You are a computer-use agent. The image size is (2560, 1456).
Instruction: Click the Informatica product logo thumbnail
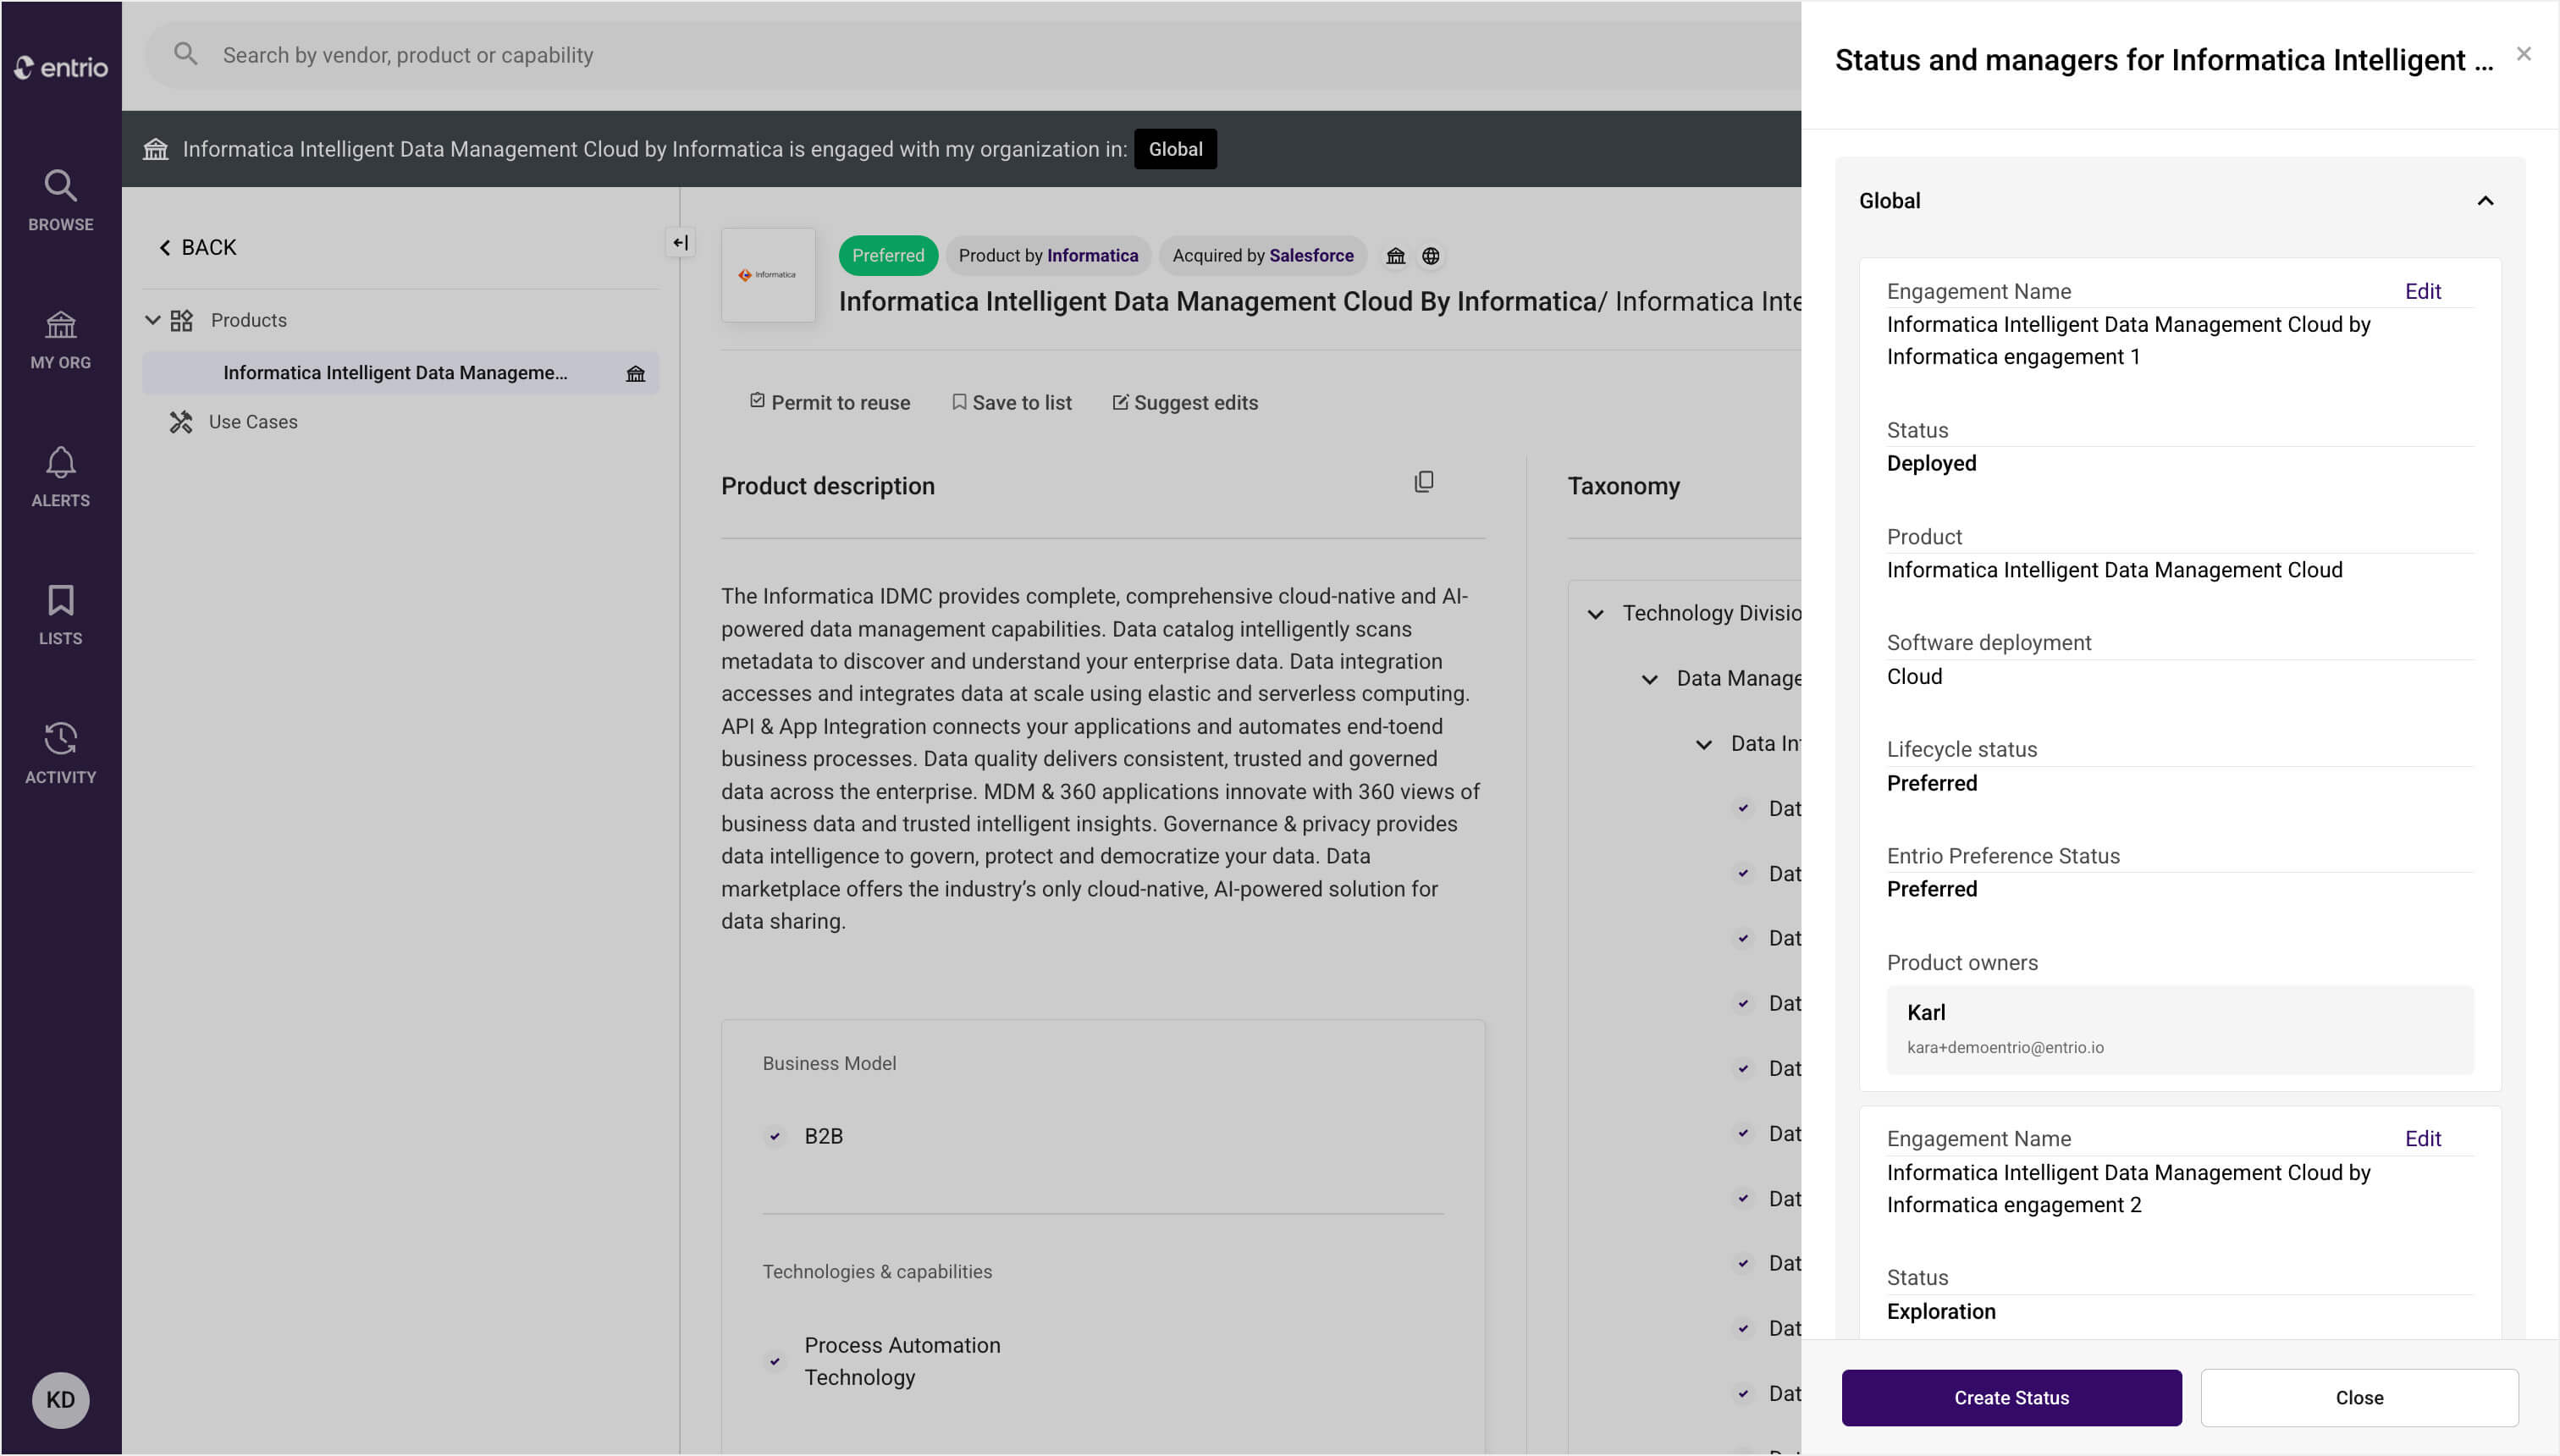click(768, 275)
